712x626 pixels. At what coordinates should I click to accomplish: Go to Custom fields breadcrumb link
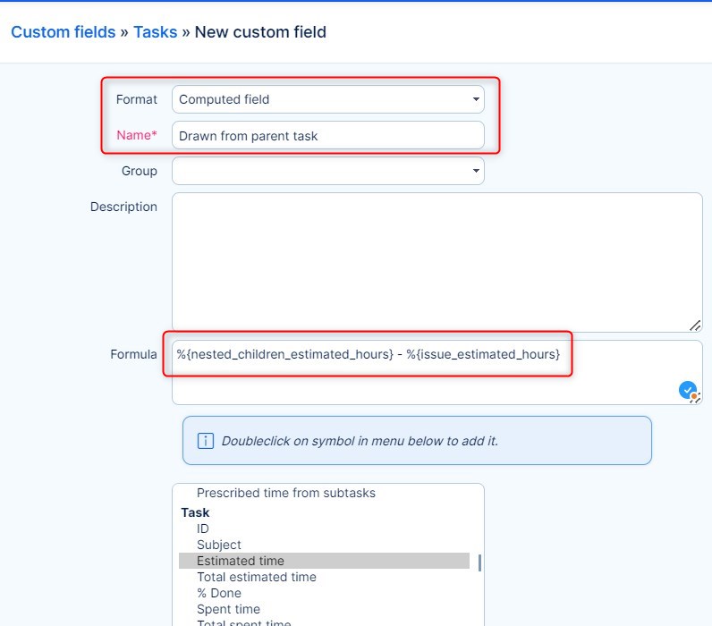(x=63, y=32)
